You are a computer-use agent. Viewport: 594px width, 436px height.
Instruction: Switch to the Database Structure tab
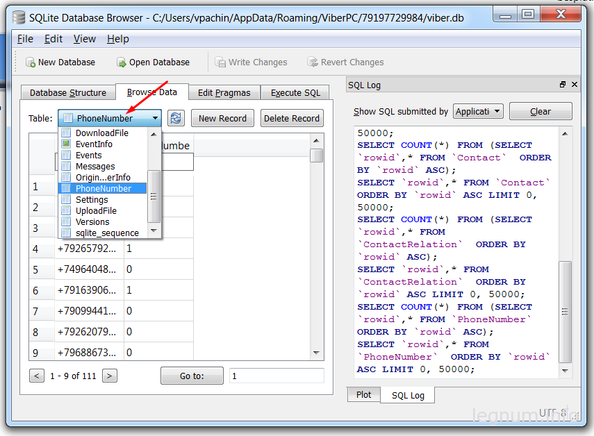[68, 93]
